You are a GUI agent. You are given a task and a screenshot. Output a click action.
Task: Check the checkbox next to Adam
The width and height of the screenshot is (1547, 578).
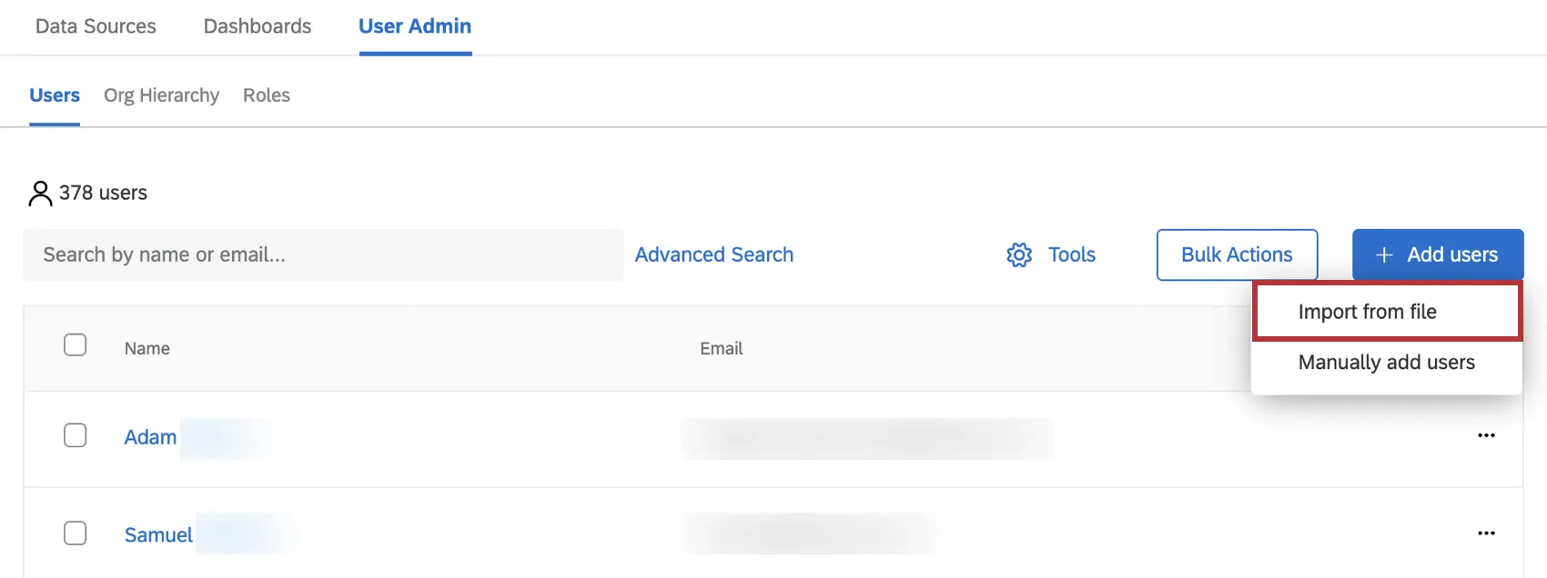pos(76,437)
